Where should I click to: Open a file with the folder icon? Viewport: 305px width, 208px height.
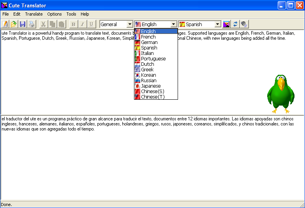coord(14,24)
